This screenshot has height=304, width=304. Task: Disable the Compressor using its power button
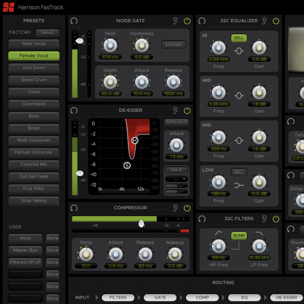click(x=187, y=208)
